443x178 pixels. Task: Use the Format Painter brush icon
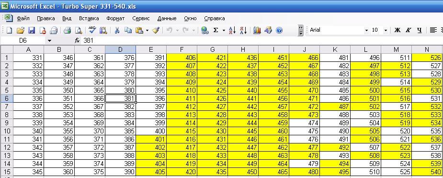click(156, 30)
